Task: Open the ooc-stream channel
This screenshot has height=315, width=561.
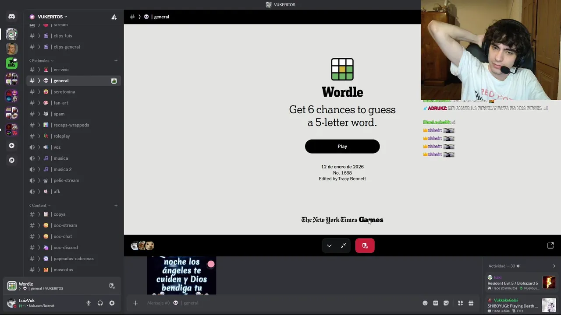Action: 73,226
